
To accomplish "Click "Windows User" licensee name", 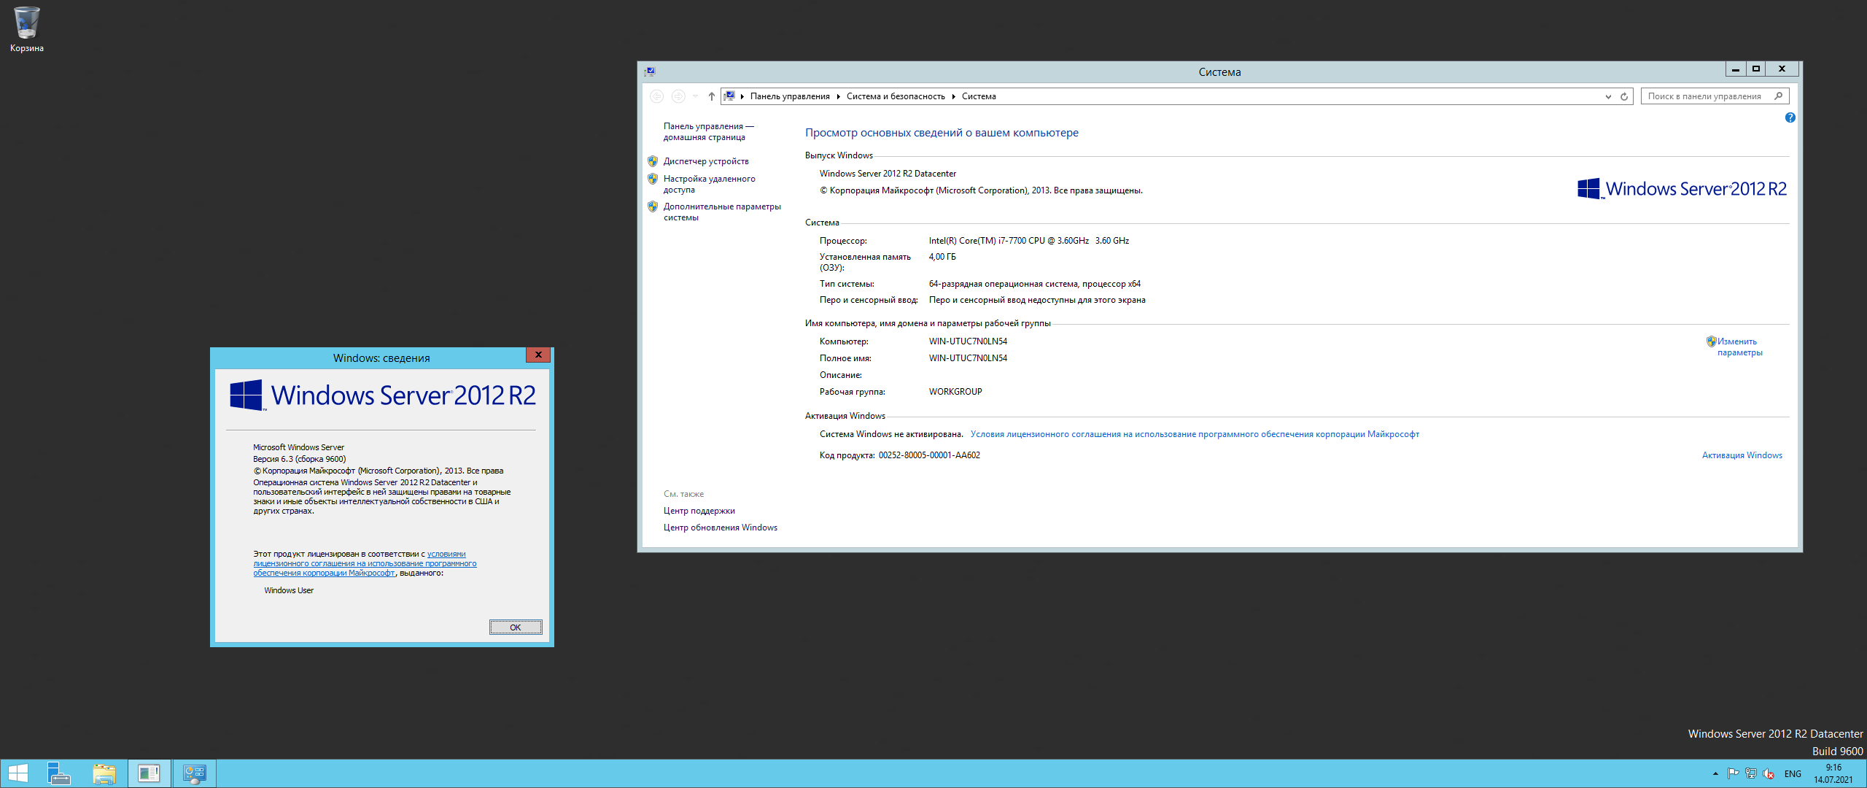I will point(289,590).
